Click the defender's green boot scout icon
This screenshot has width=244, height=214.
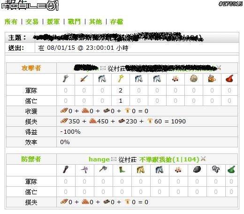pos(122,170)
